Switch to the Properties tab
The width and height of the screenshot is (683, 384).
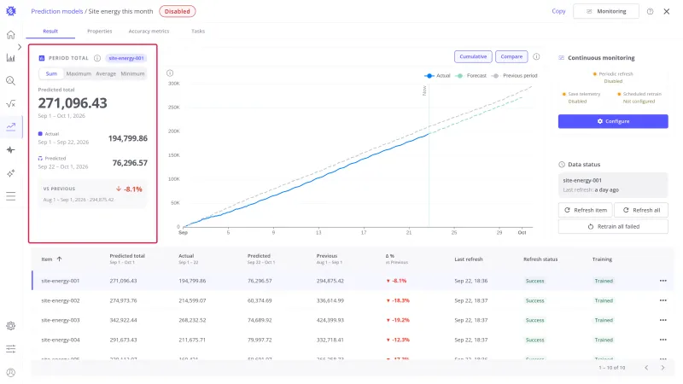(100, 32)
